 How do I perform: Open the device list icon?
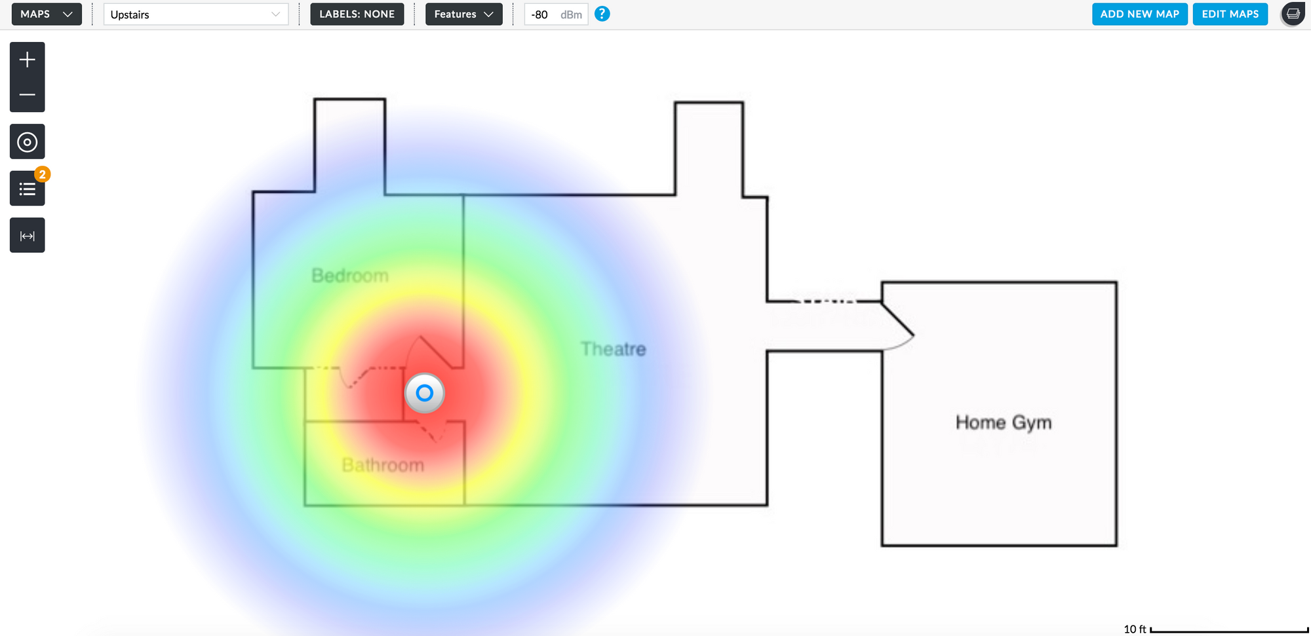27,189
